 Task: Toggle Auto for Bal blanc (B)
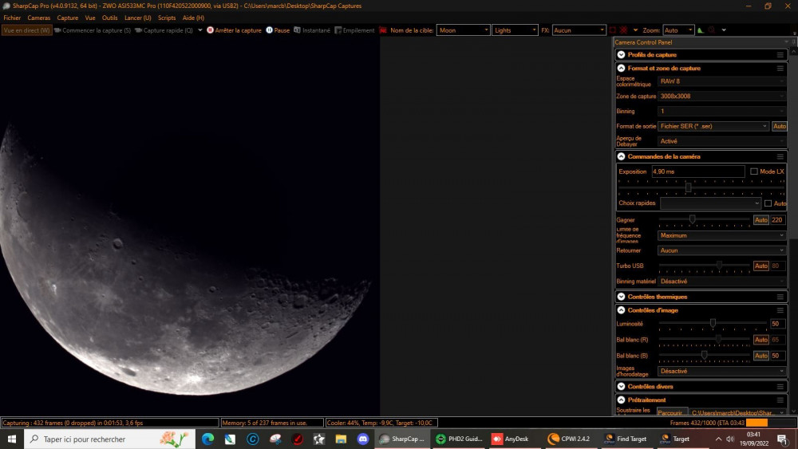coord(760,356)
